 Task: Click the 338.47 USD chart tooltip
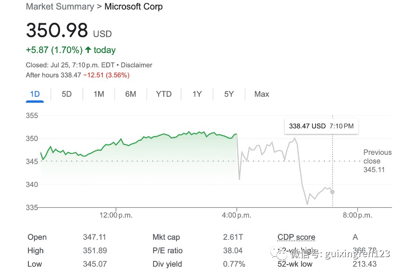[321, 126]
